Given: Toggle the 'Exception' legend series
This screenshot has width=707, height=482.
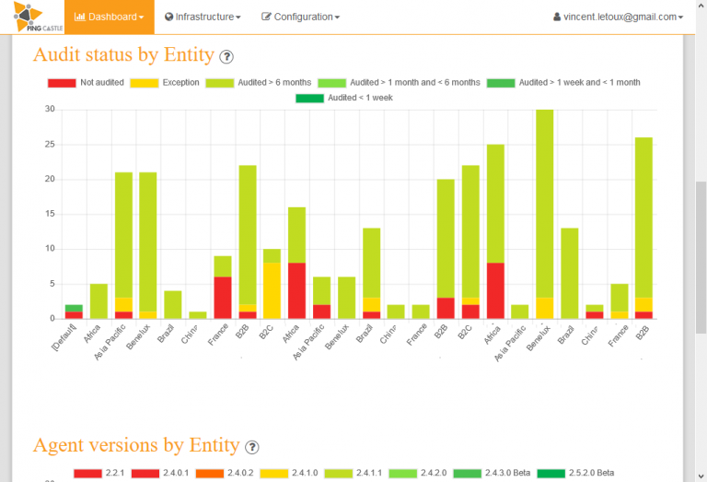Looking at the screenshot, I should click(x=171, y=82).
